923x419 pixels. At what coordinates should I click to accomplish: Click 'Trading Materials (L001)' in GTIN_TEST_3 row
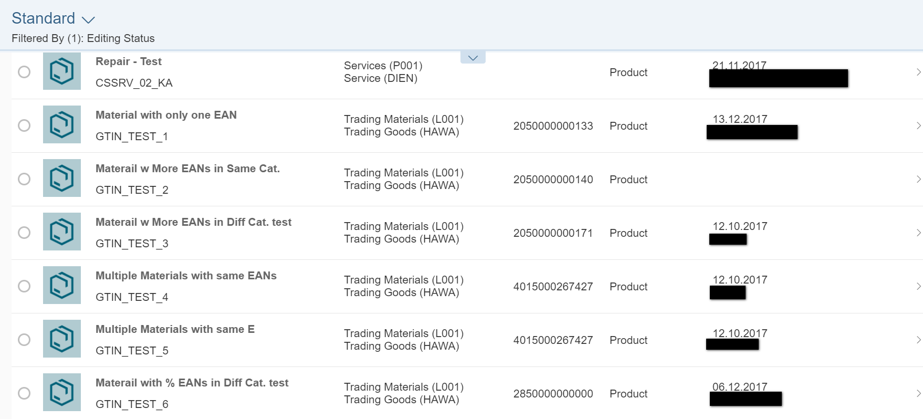(404, 226)
